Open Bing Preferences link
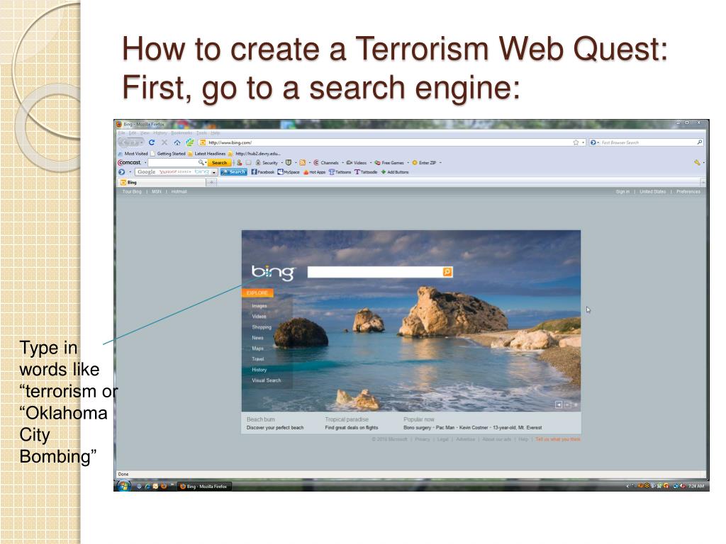726x544 pixels. pyautogui.click(x=688, y=191)
